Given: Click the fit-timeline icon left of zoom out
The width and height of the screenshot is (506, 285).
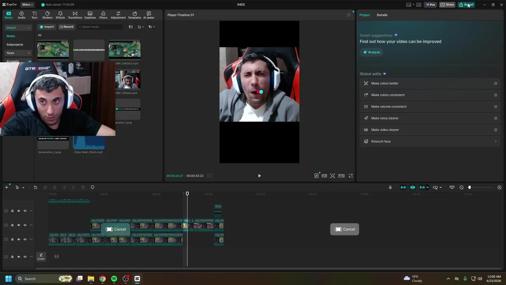Looking at the screenshot, I should 452,187.
